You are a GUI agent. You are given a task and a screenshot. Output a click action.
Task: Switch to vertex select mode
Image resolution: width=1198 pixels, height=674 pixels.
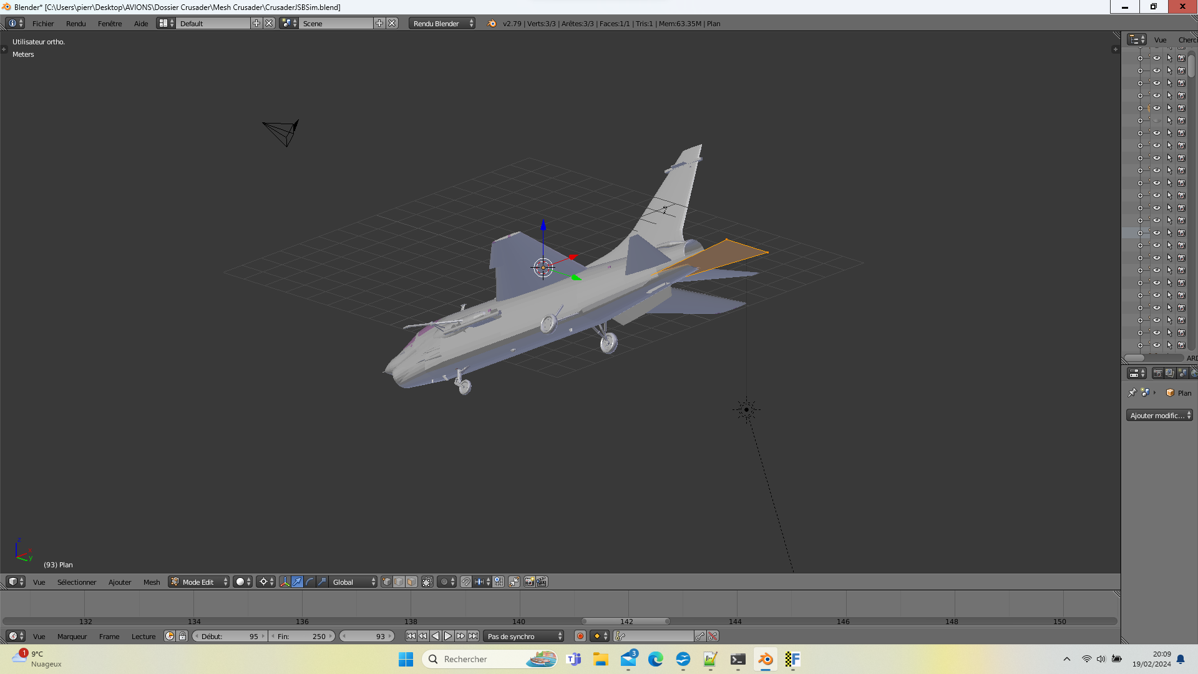pyautogui.click(x=387, y=582)
